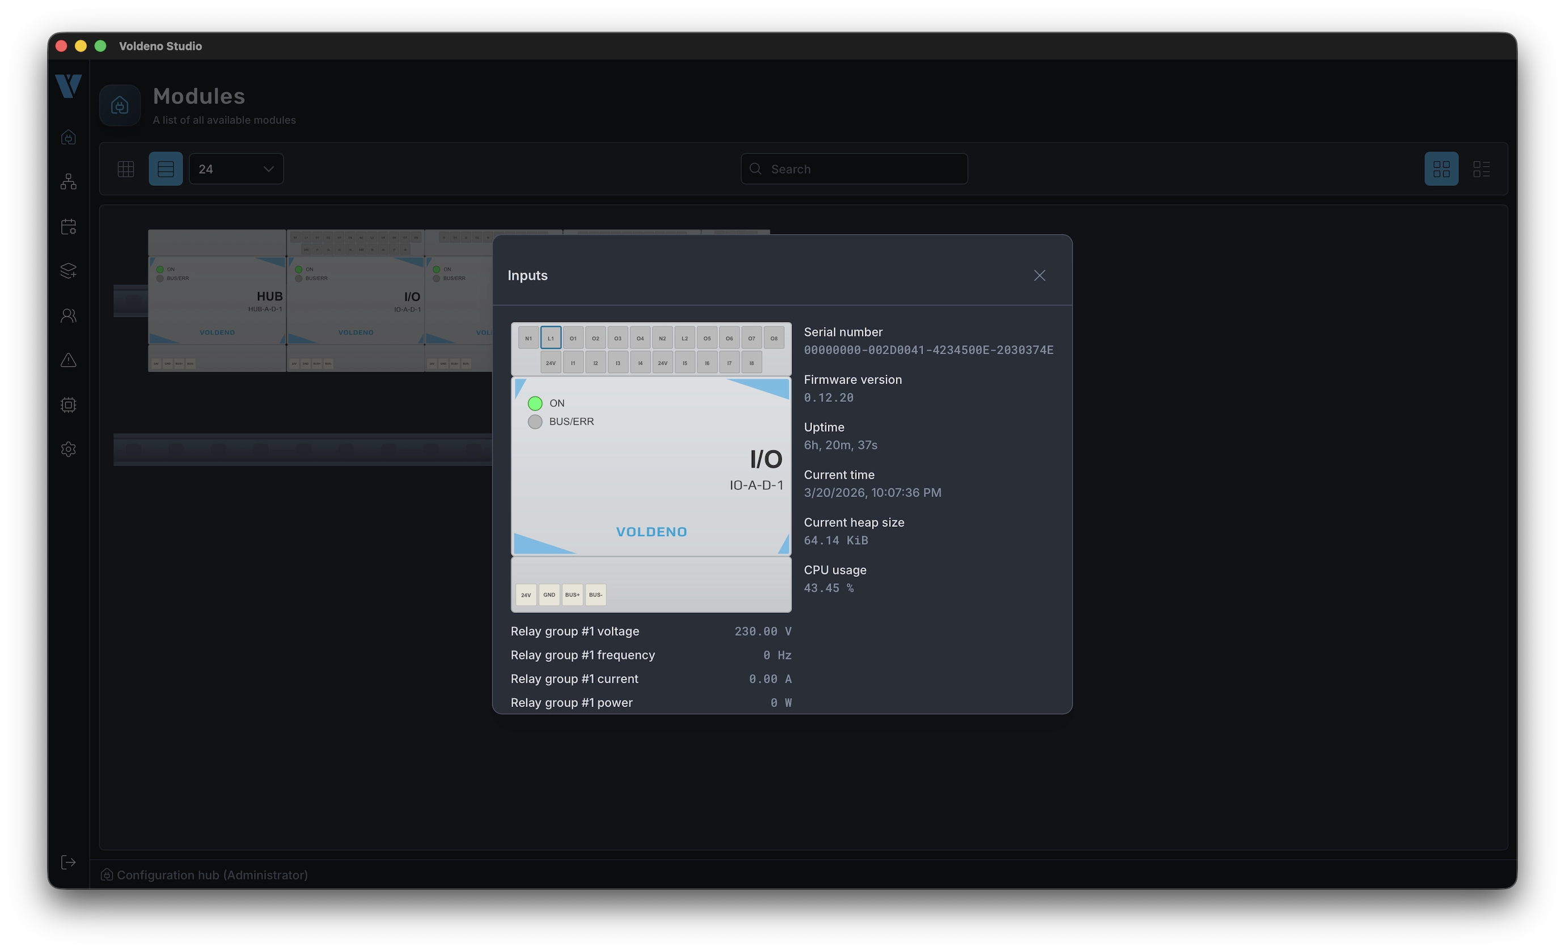
Task: Open the scheduler calendar in sidebar
Action: [x=68, y=227]
